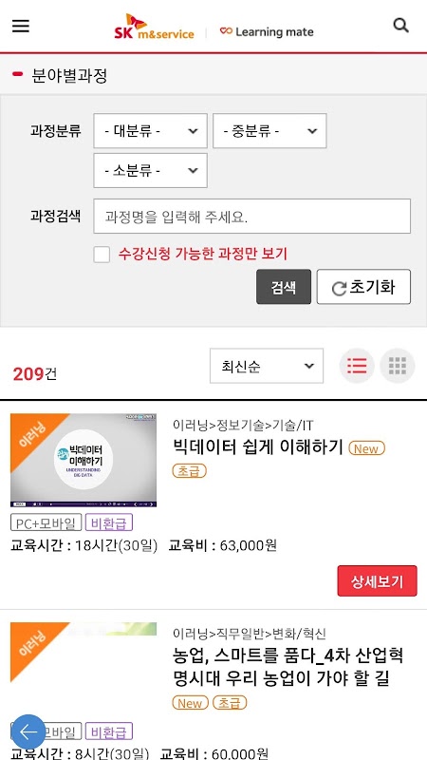The width and height of the screenshot is (427, 760).
Task: Click the 초기화 reset button
Action: coord(363,287)
